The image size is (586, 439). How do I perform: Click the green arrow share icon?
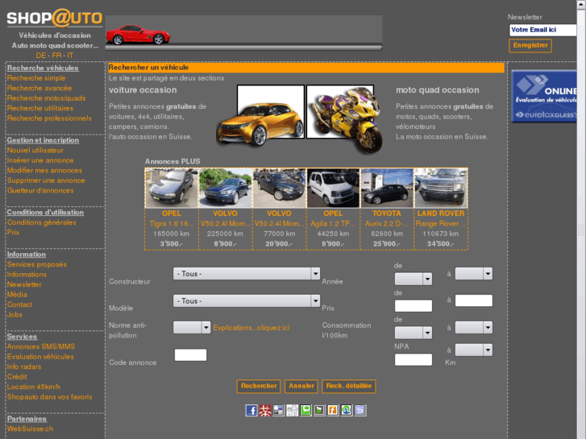(x=319, y=410)
